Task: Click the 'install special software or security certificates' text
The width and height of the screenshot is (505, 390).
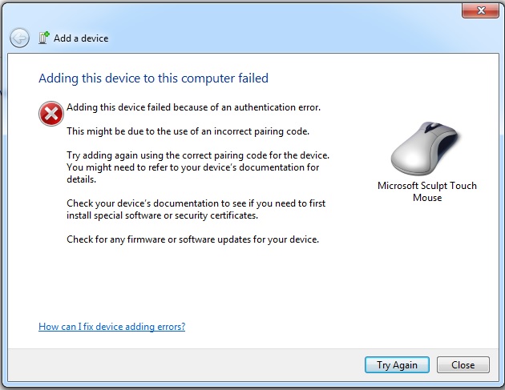Action: coord(162,215)
